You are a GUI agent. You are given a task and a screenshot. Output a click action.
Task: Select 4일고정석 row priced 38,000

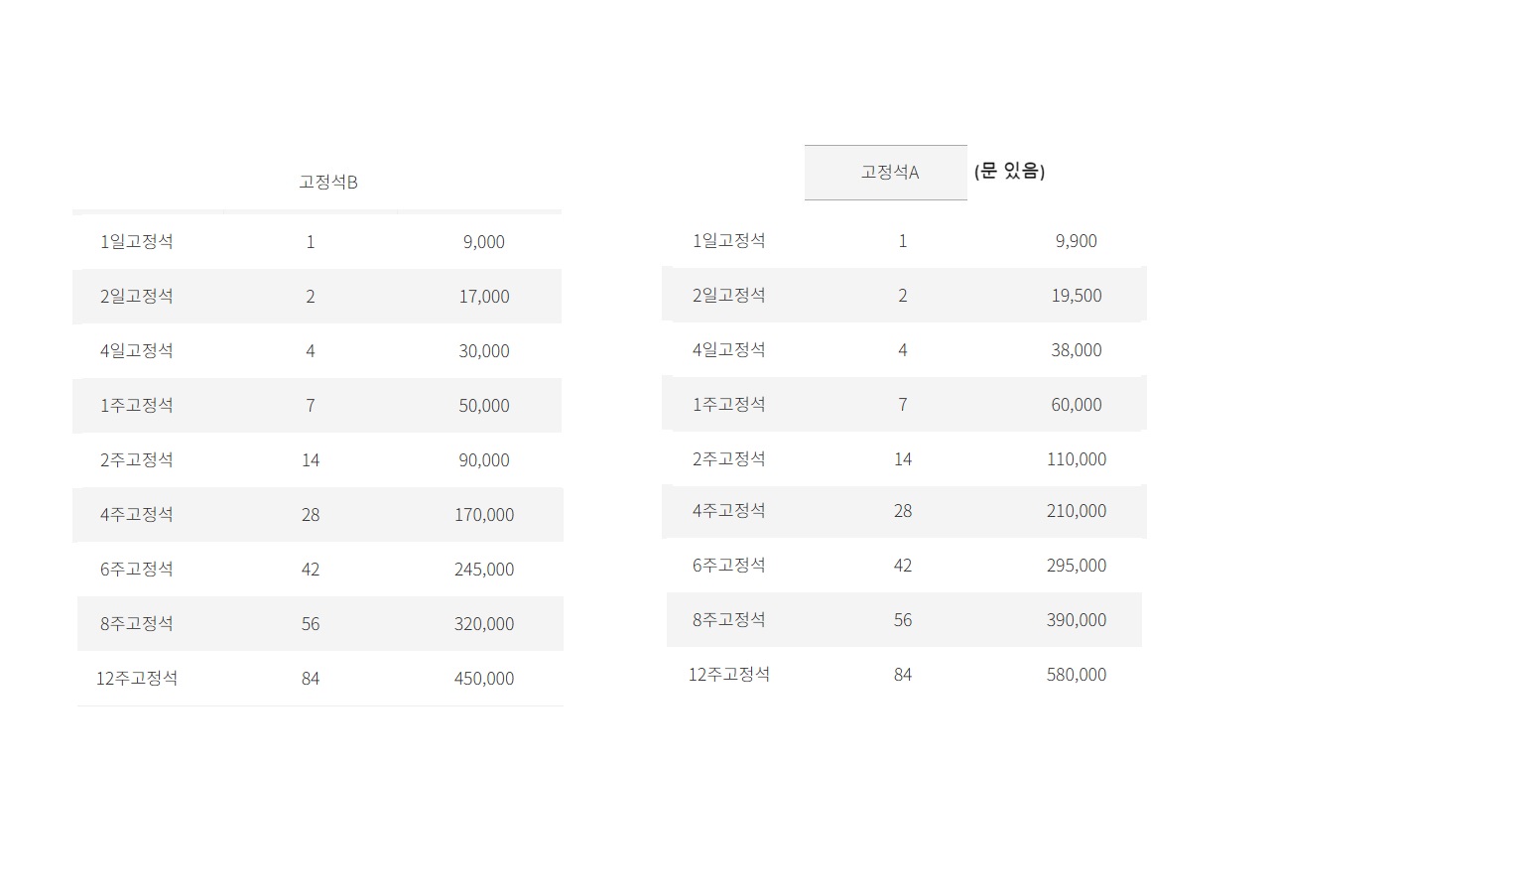point(904,349)
